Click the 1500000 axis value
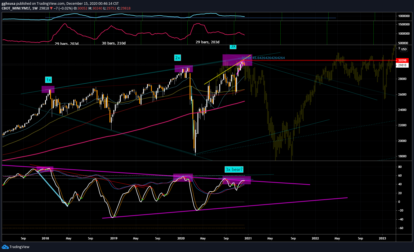 coord(404,24)
